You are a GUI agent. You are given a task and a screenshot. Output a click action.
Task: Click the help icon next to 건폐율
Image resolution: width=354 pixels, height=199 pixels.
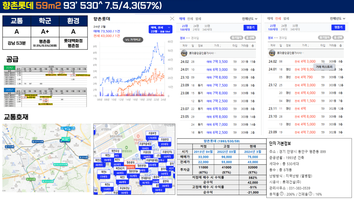[x=310, y=194]
